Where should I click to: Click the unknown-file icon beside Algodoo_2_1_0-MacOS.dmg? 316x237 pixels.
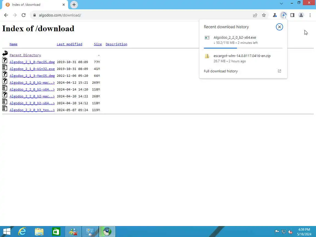click(x=5, y=60)
